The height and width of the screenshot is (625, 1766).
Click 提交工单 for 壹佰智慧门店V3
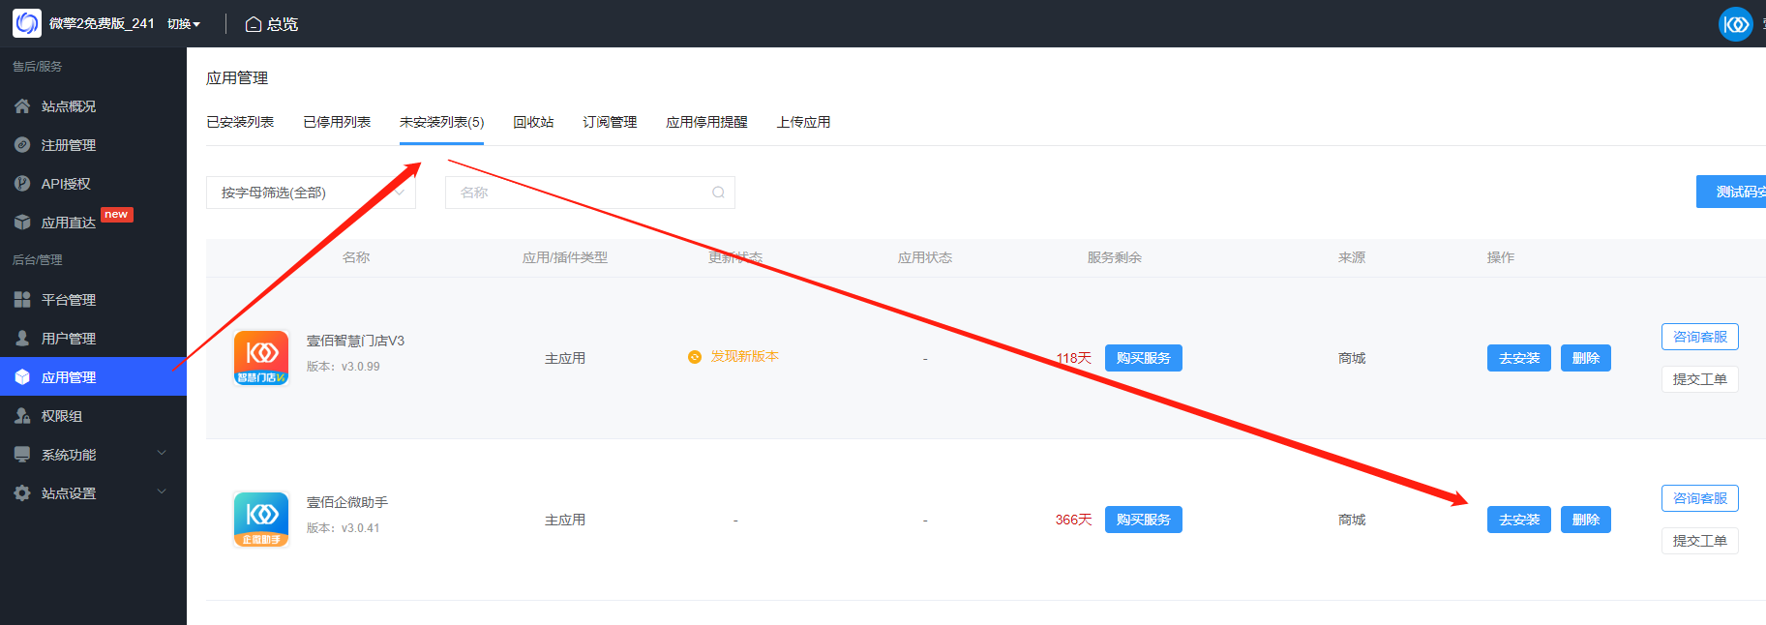point(1700,379)
